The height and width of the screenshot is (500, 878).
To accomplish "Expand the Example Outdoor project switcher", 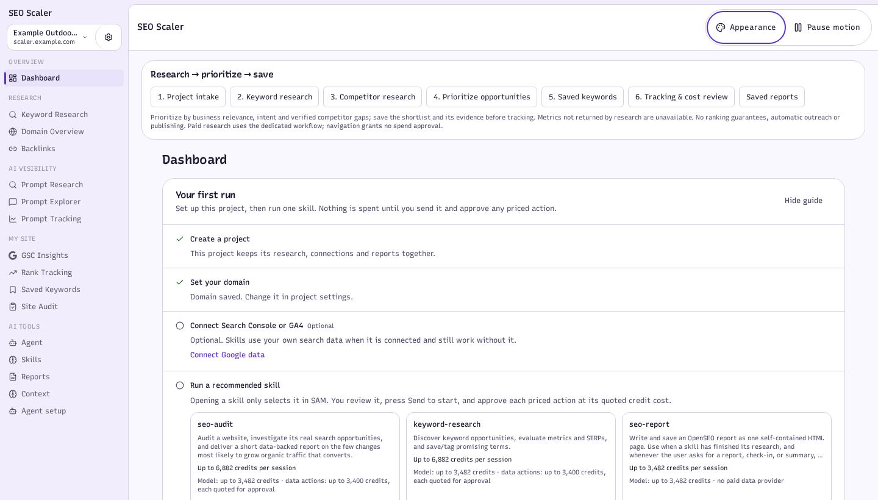I will (x=51, y=37).
